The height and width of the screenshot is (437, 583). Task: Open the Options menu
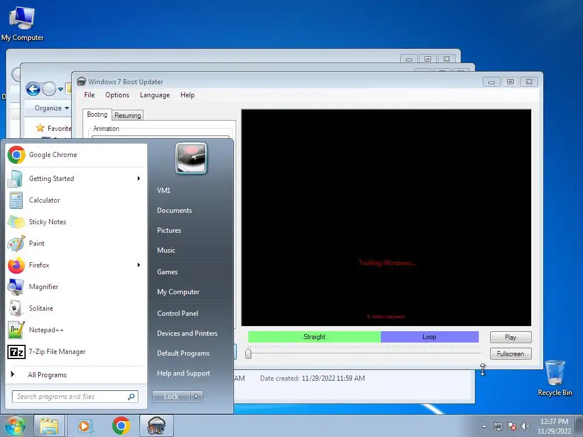coord(117,95)
